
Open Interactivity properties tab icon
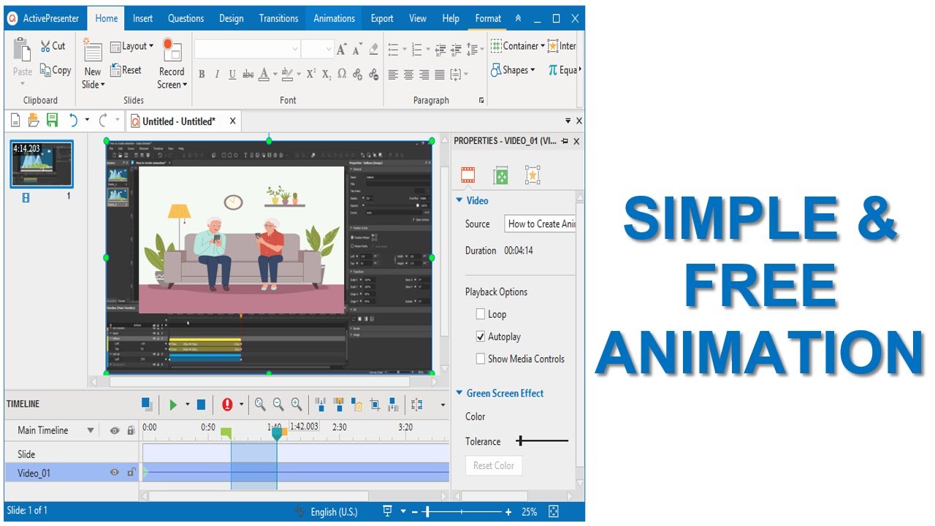[533, 175]
